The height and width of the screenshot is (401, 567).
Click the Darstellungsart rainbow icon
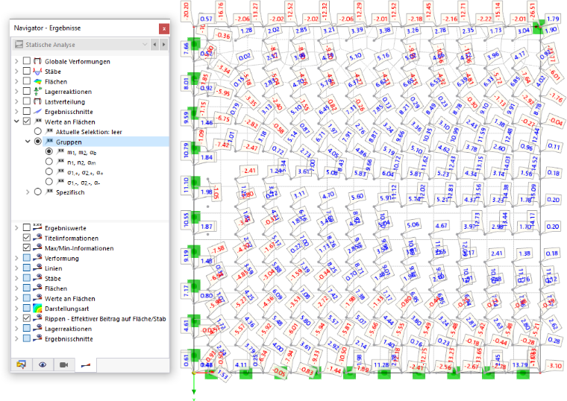[37, 308]
